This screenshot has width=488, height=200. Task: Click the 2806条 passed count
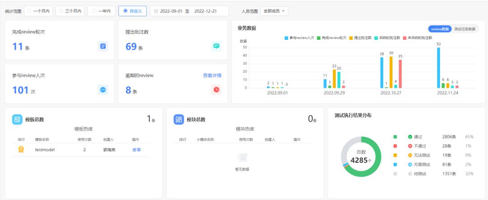(x=449, y=137)
